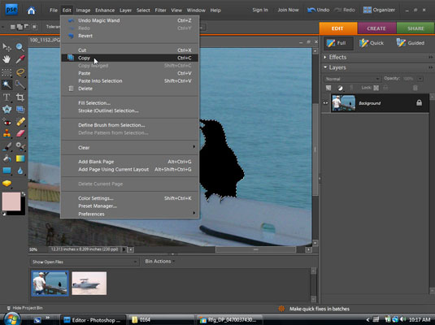Open the Preferences submenu
Screen dimensions: 435x325
pyautogui.click(x=129, y=214)
